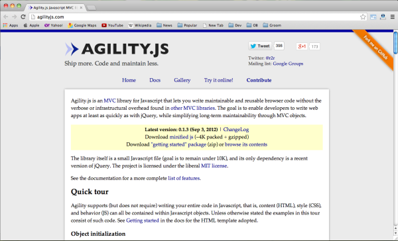Go back with the browser back arrow
398x241 pixels.
pyautogui.click(x=5, y=17)
